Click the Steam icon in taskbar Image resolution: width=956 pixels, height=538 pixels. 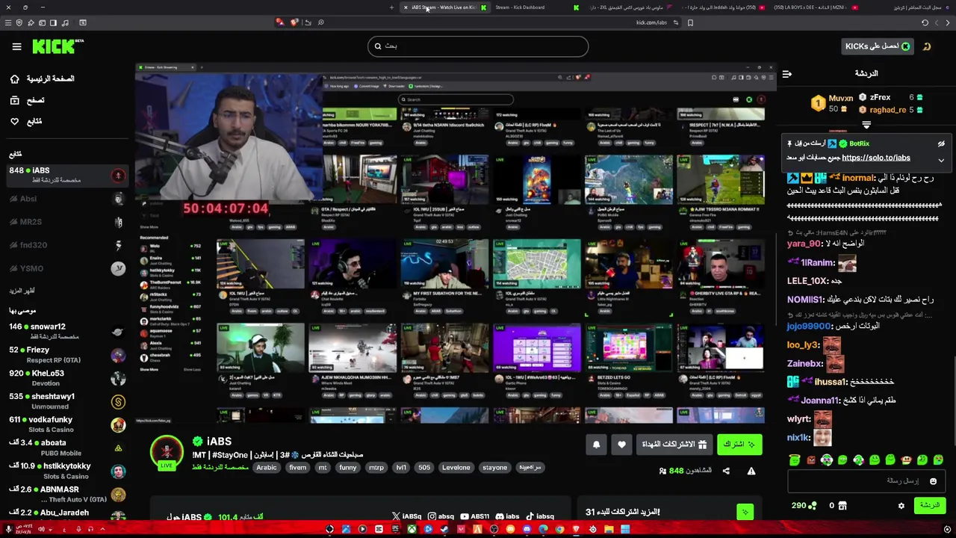445,530
